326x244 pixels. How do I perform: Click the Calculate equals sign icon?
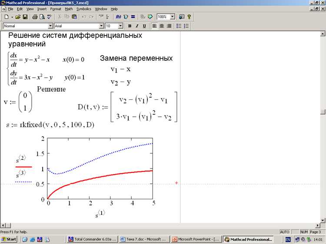tap(133, 17)
